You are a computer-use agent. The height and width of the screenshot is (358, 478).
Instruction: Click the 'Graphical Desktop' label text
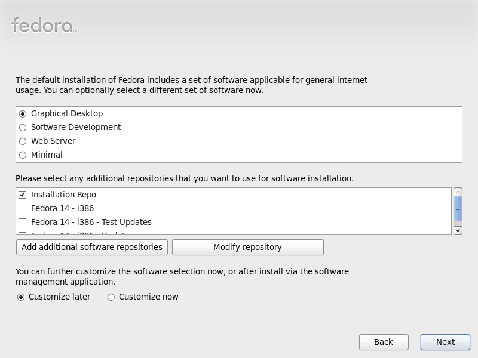point(67,113)
